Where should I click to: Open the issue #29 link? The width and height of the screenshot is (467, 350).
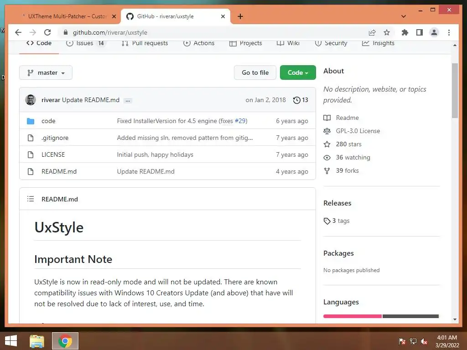[240, 121]
